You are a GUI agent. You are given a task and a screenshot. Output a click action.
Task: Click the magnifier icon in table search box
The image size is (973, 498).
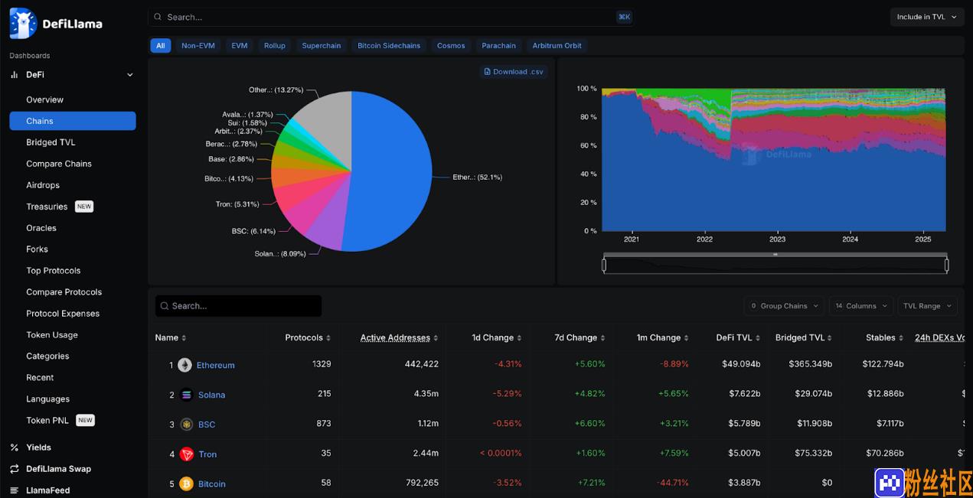tap(164, 306)
